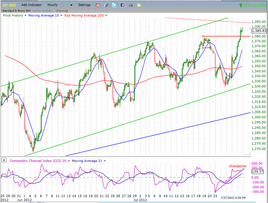Expand Exp Moving Average 200 options arrow
This screenshot has width=268, height=203.
tap(106, 15)
